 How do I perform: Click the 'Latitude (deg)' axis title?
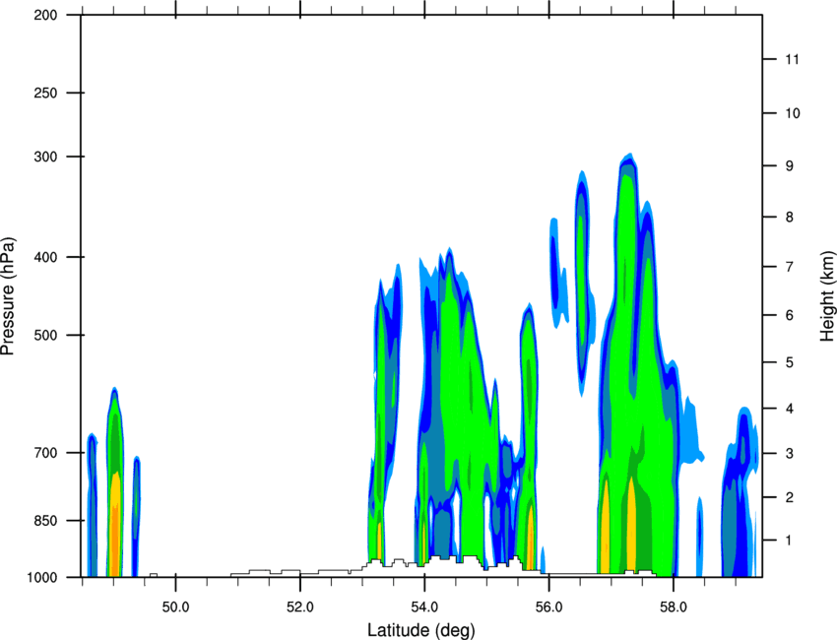(x=420, y=630)
